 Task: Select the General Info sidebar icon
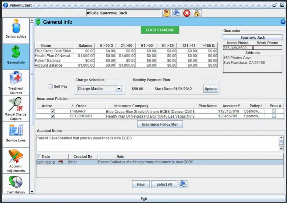(16, 56)
